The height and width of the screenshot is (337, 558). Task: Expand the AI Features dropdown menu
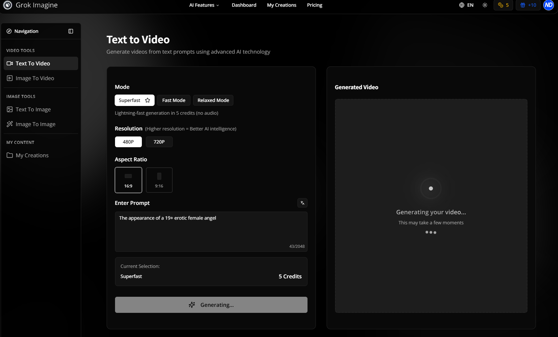(x=204, y=5)
